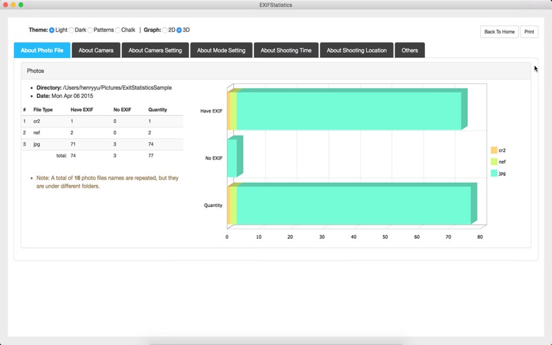The height and width of the screenshot is (345, 552).
Task: Go to the About Mode Setting tab
Action: [221, 50]
